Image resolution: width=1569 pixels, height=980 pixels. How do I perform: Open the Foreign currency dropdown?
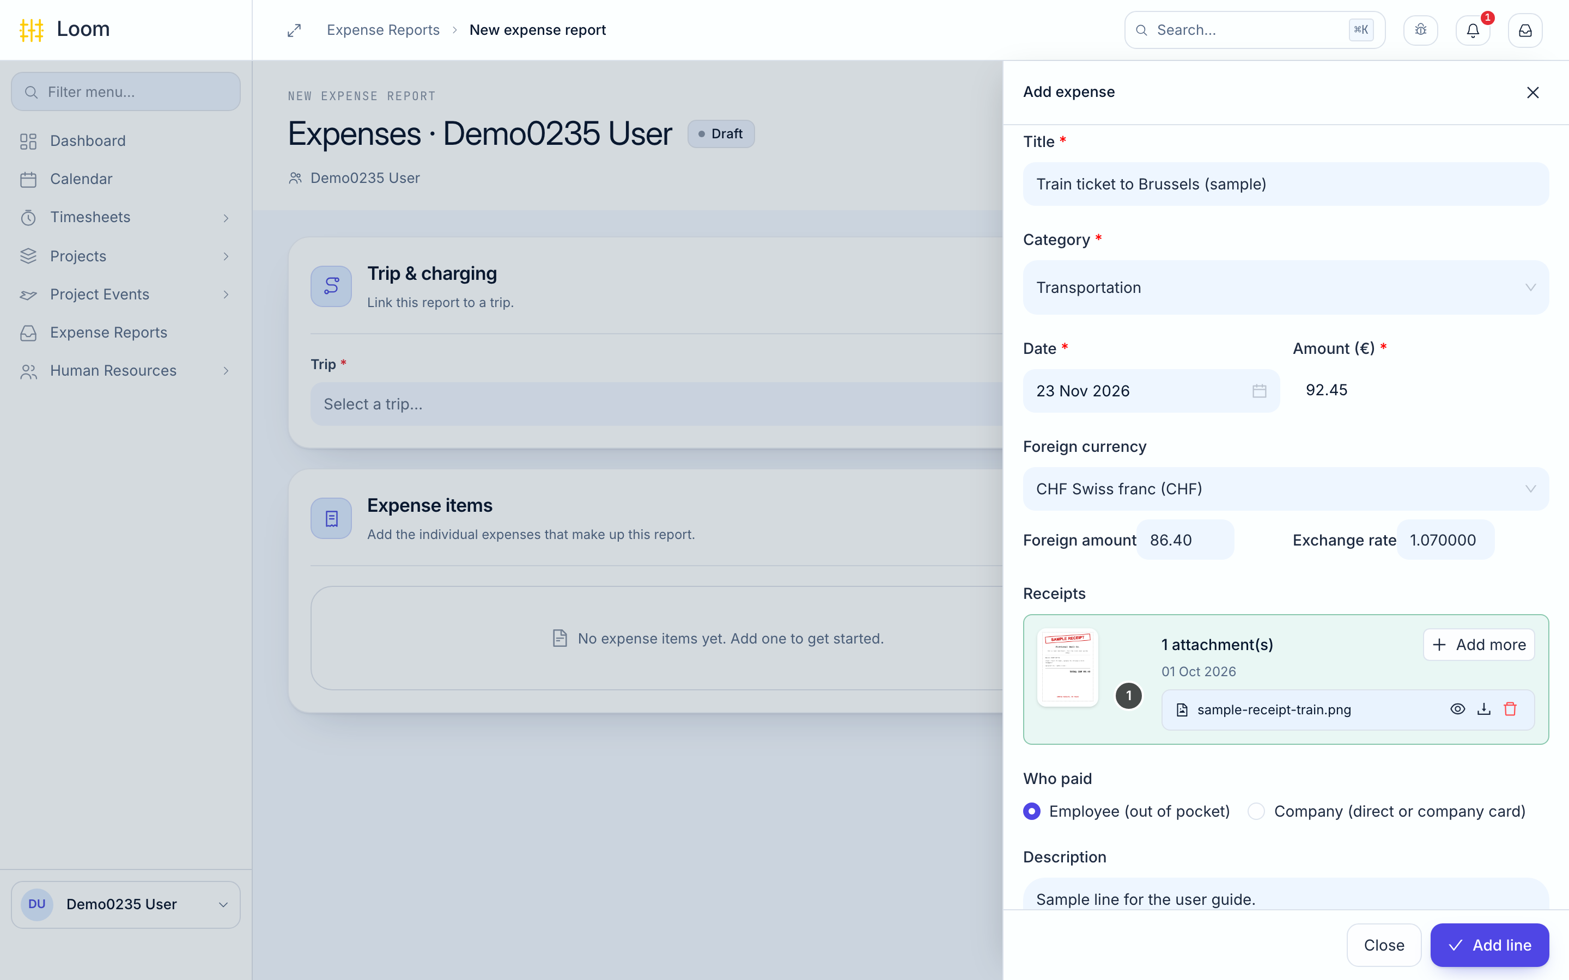point(1286,489)
